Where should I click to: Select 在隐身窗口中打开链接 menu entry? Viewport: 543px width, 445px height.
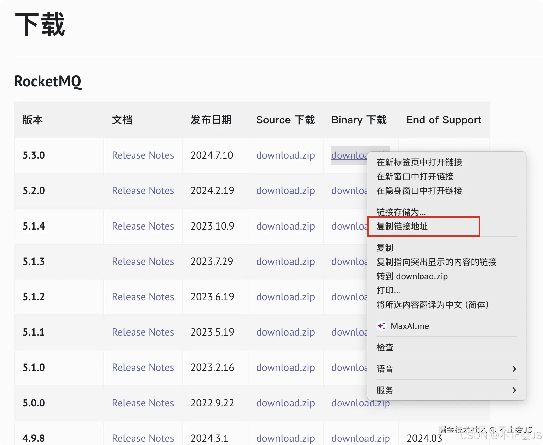(x=419, y=190)
